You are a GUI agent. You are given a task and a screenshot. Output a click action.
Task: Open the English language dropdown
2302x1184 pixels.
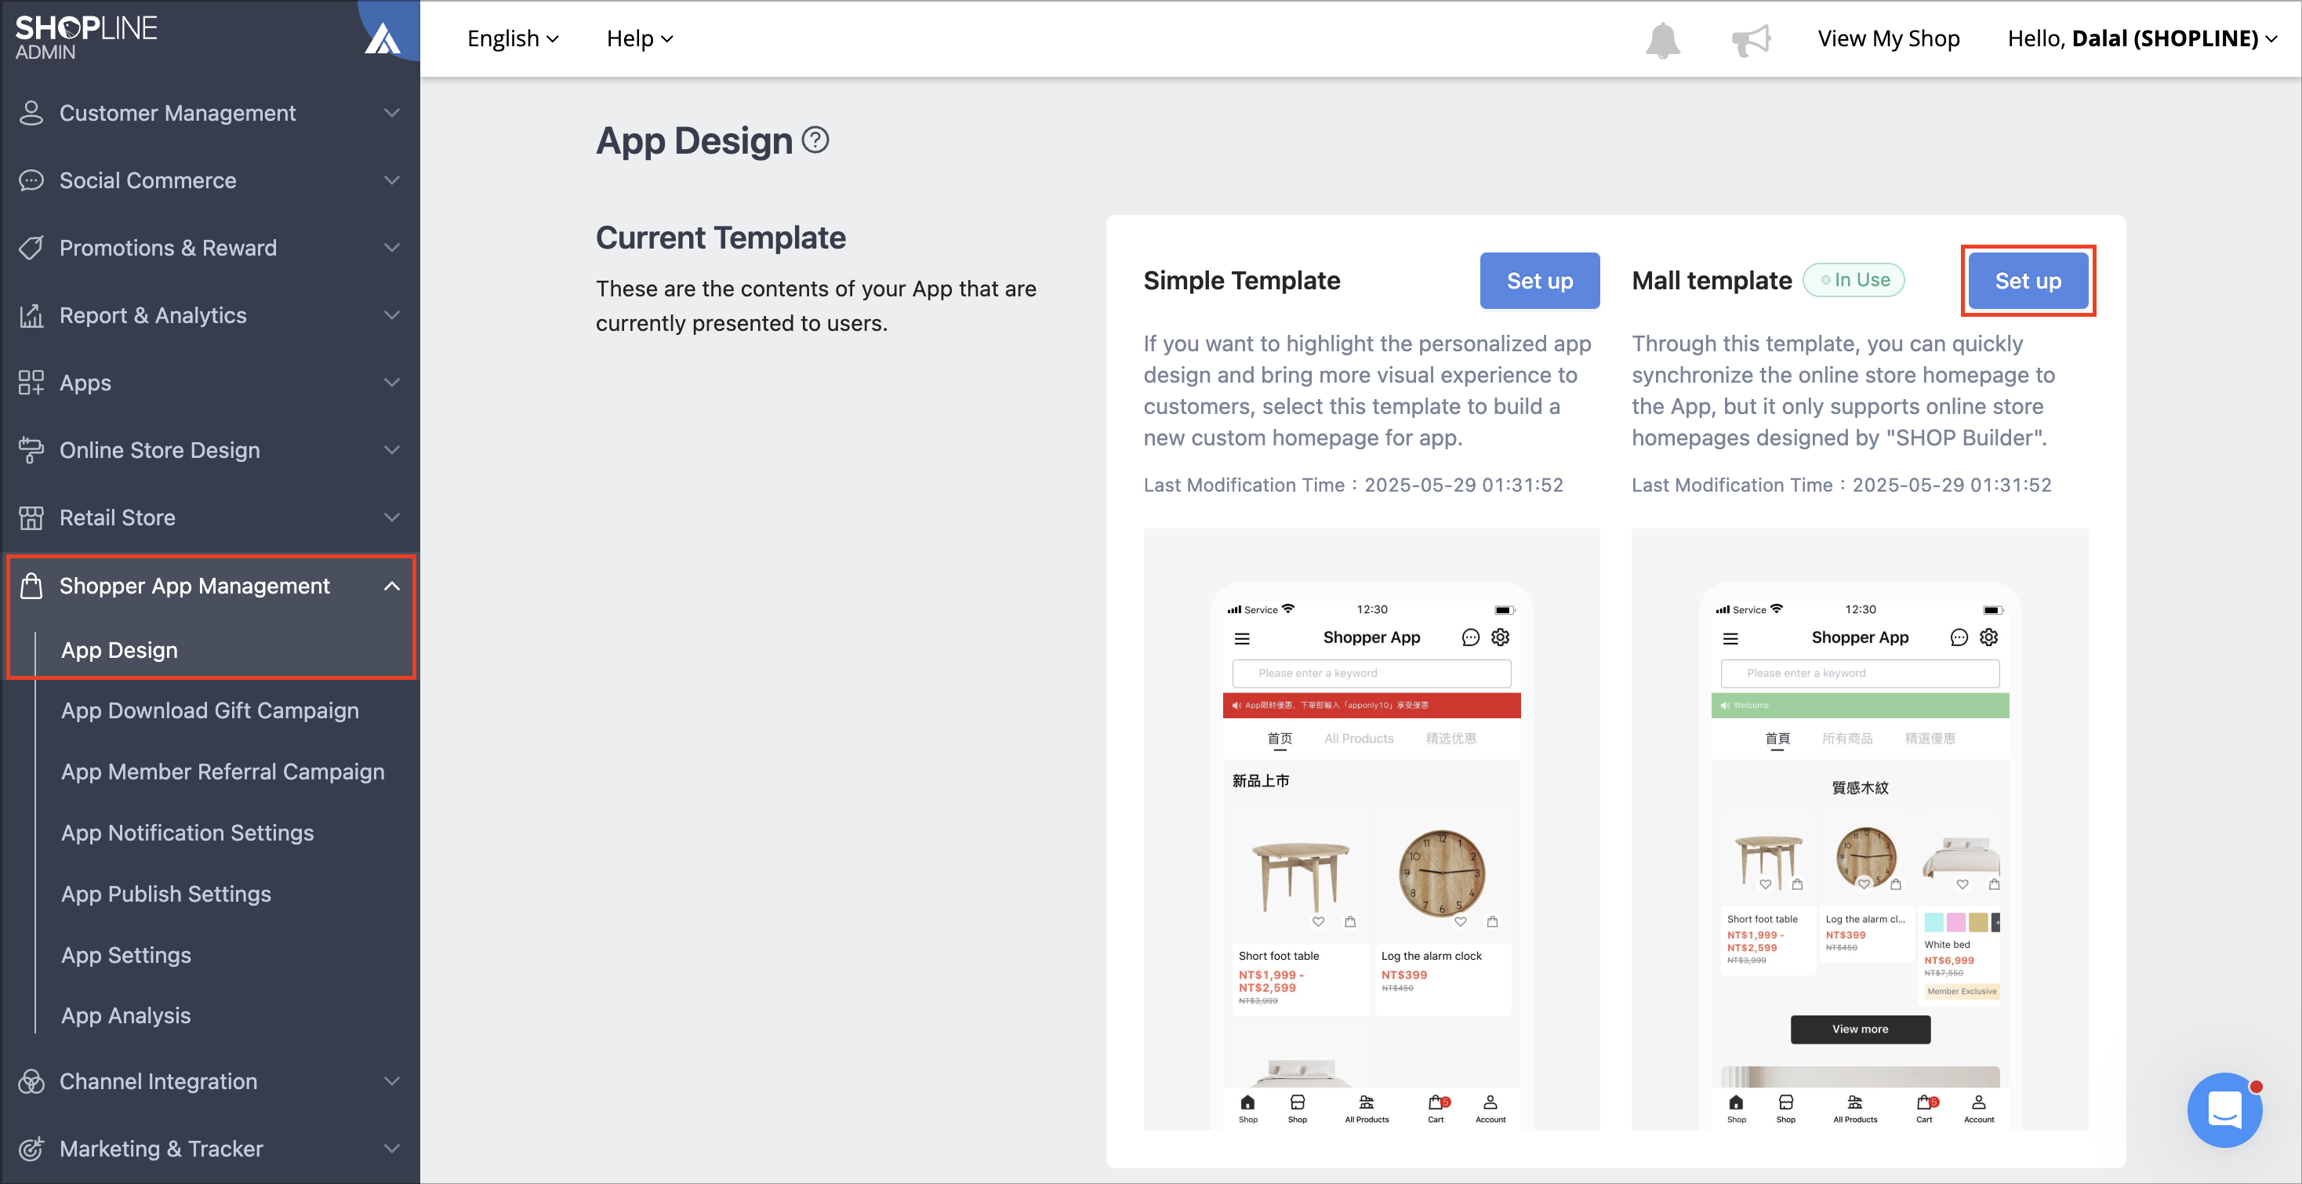[513, 38]
